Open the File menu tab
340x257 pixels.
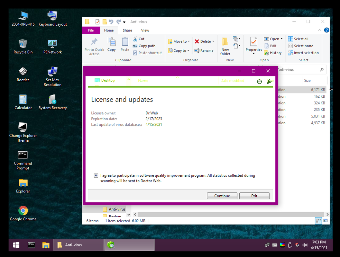point(91,30)
